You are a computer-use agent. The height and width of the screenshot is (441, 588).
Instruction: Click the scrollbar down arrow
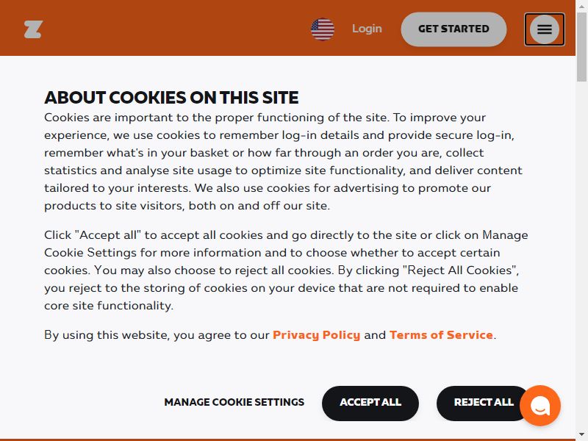pyautogui.click(x=581, y=435)
